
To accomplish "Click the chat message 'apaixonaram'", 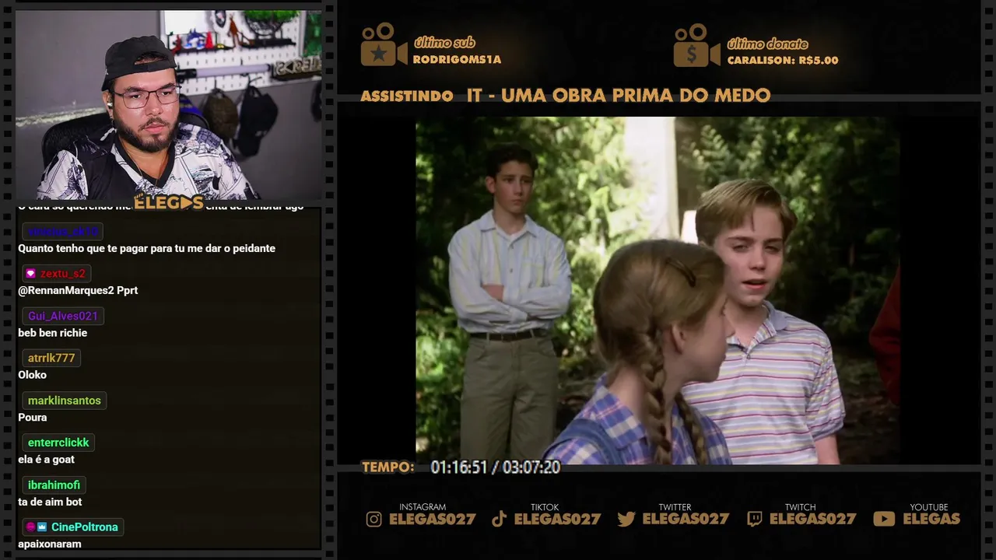I will (50, 544).
